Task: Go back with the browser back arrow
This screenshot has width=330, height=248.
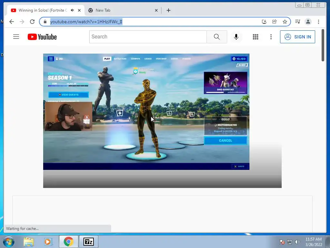Action: click(12, 22)
